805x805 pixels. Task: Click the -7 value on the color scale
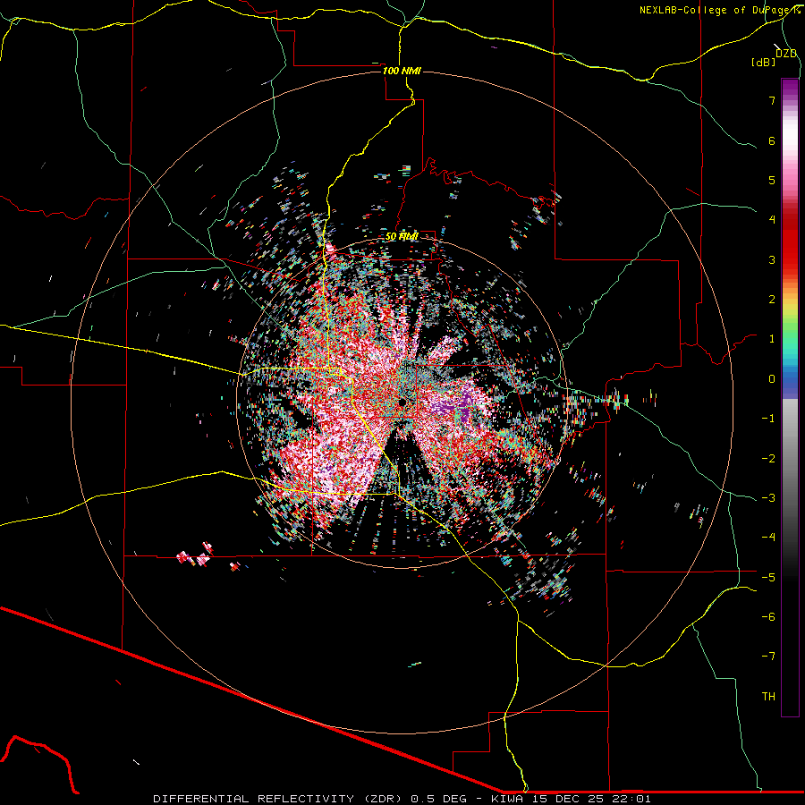pos(768,657)
